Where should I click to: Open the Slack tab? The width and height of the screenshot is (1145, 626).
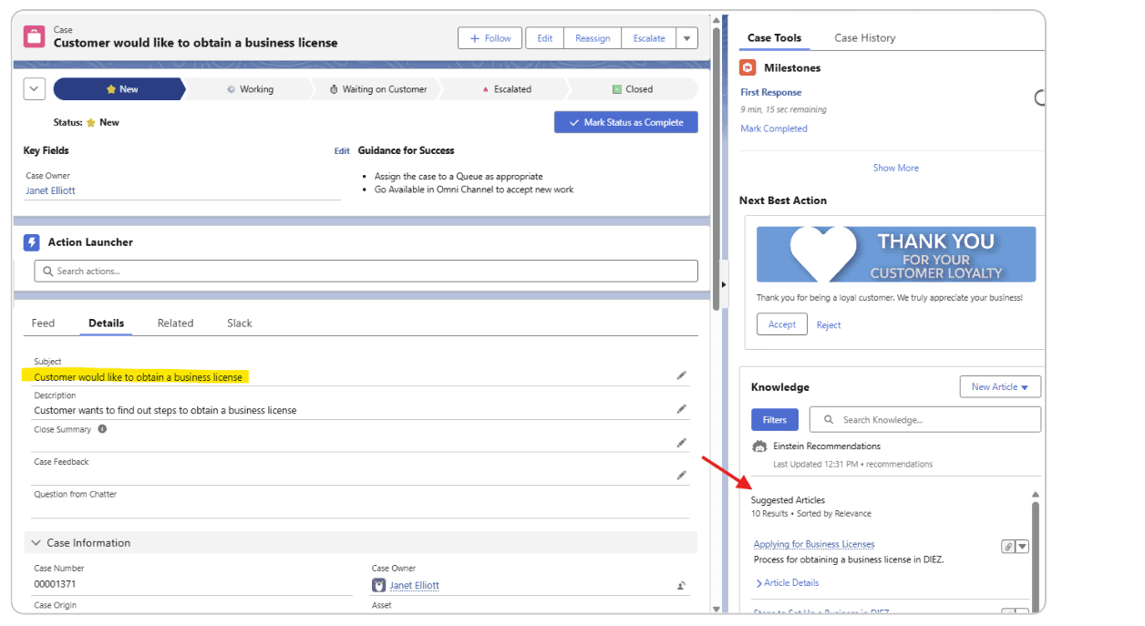coord(239,323)
